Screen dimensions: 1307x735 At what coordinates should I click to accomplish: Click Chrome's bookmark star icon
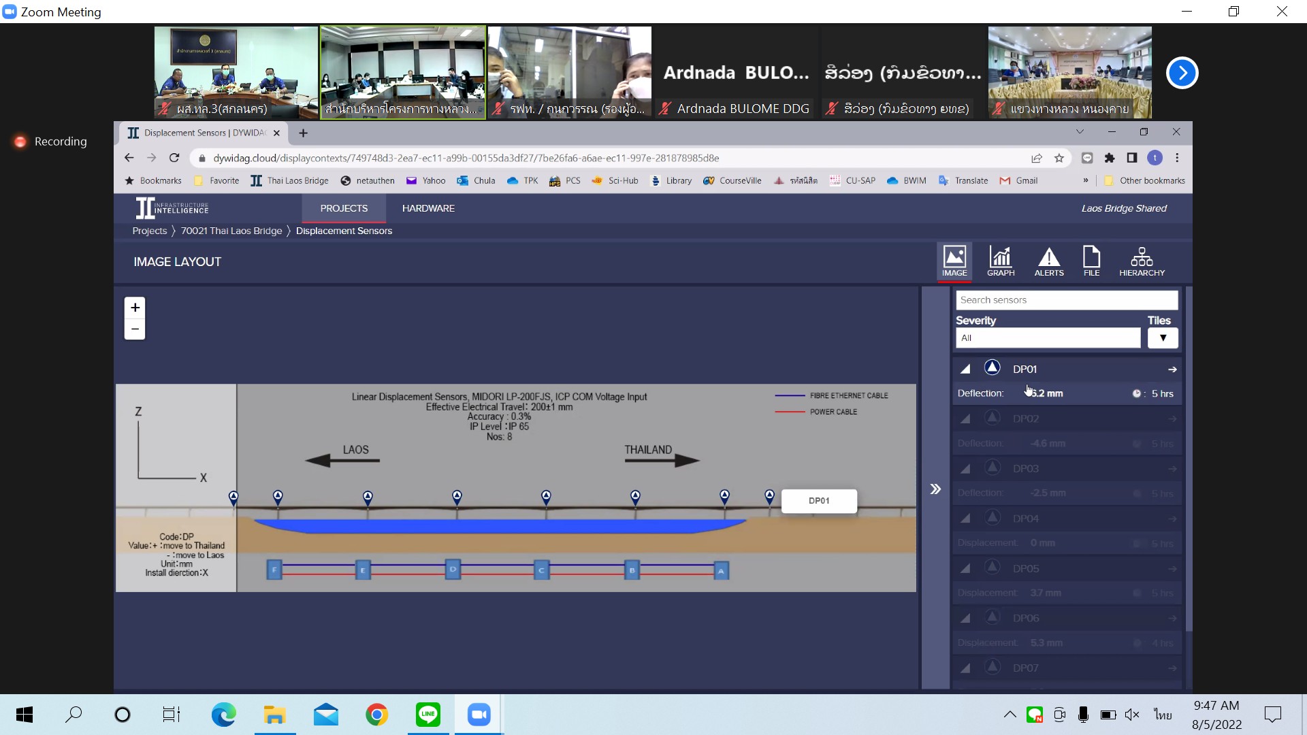1059,158
